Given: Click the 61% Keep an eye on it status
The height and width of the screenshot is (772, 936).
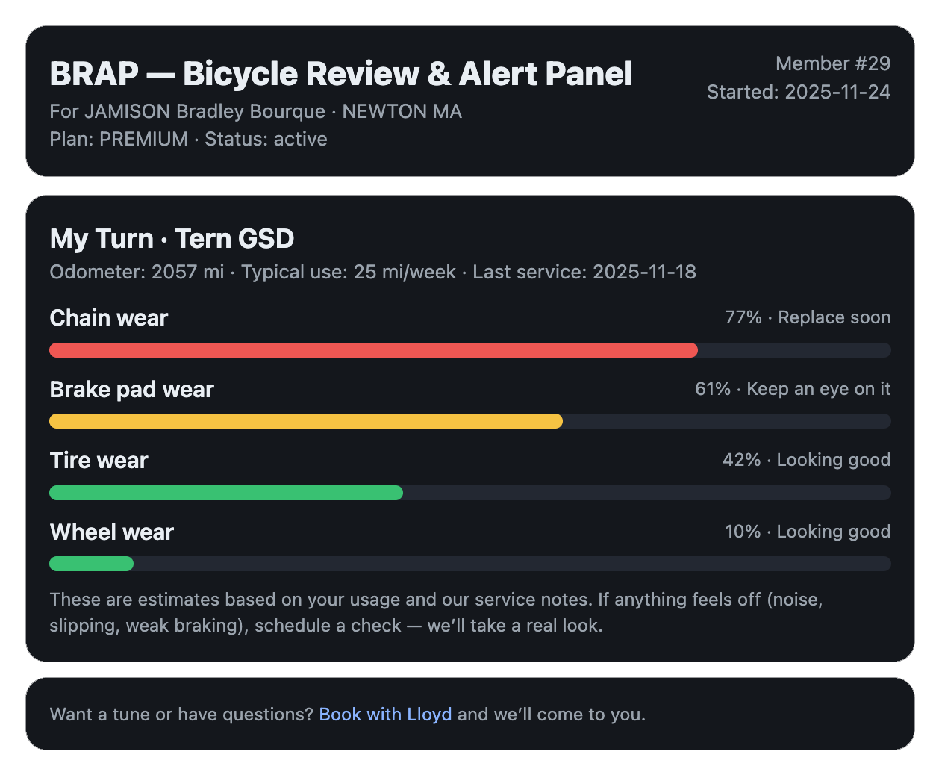Looking at the screenshot, I should [x=793, y=389].
